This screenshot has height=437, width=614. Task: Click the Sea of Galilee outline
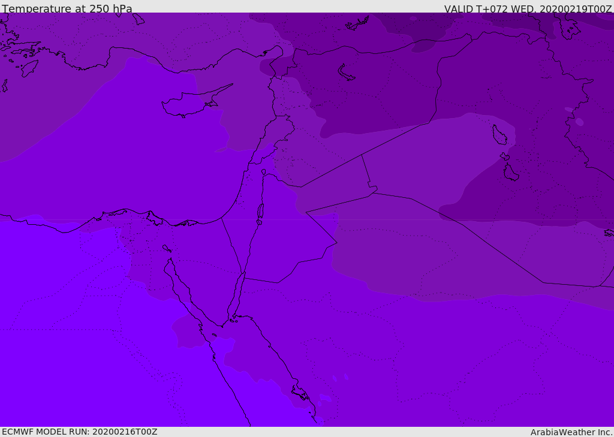(264, 172)
